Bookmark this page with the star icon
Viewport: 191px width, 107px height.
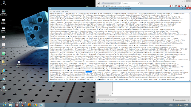point(173,6)
